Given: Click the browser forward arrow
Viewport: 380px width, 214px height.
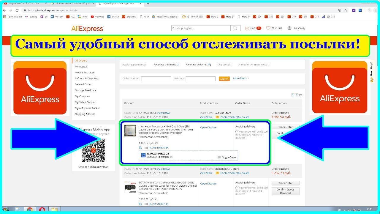Looking at the screenshot, I should click(x=11, y=10).
